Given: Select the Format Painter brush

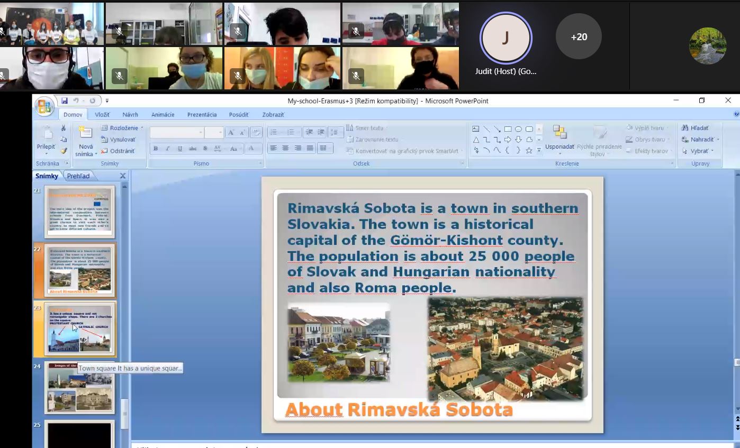Looking at the screenshot, I should [x=64, y=151].
